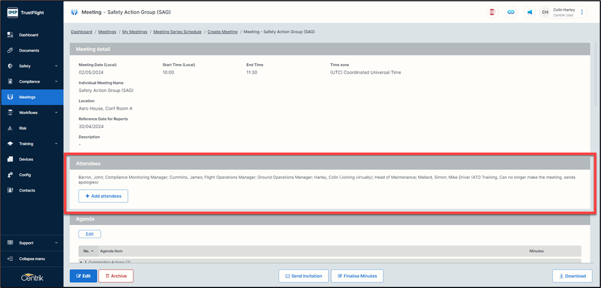Go to Devices in sidebar
This screenshot has height=288, width=601.
click(26, 159)
